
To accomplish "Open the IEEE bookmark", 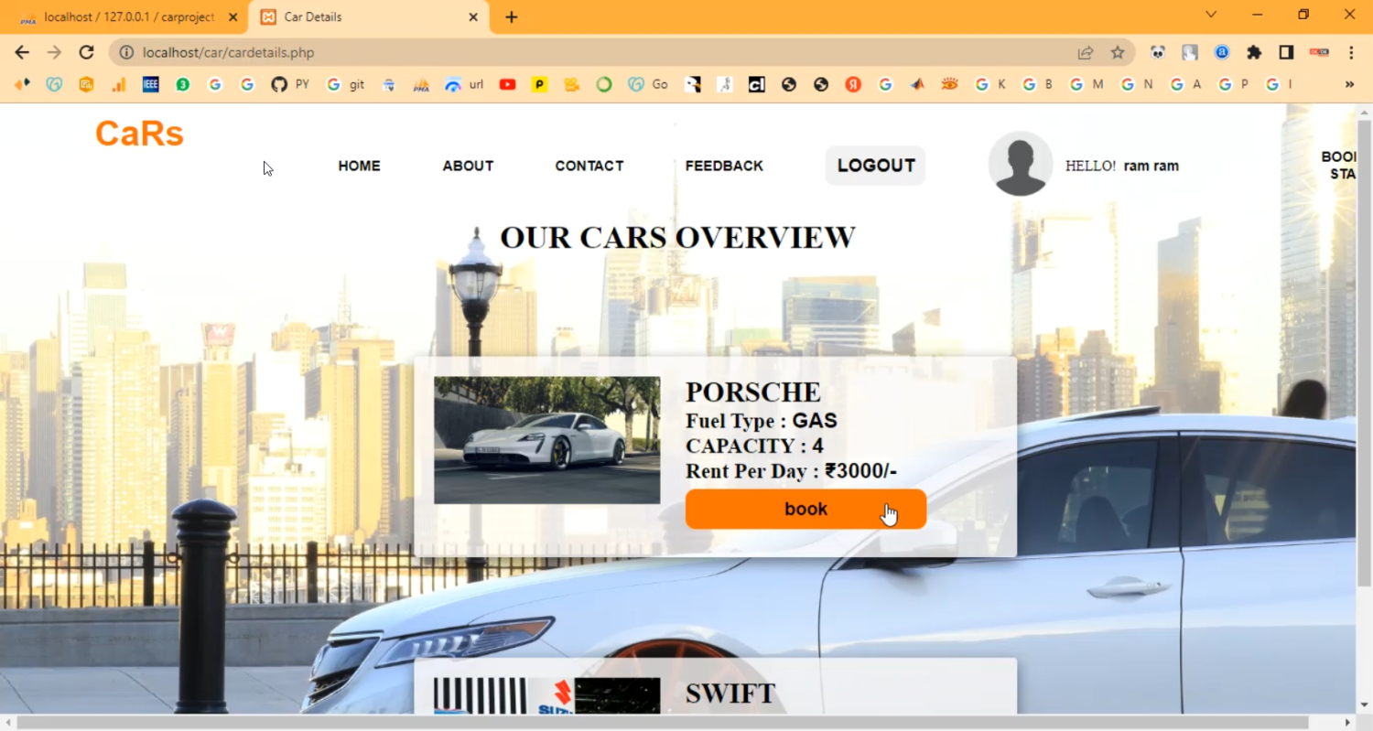I will [150, 84].
